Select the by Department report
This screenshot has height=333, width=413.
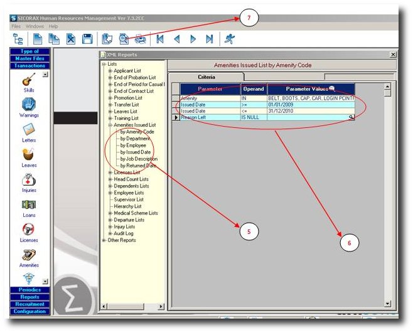pyautogui.click(x=135, y=139)
